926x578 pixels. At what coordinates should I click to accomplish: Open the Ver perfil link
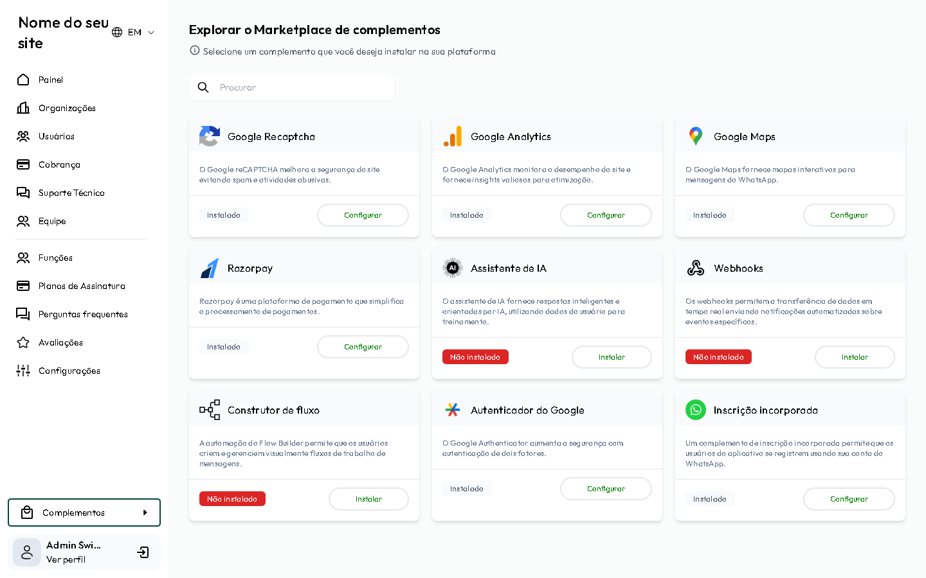pos(66,559)
